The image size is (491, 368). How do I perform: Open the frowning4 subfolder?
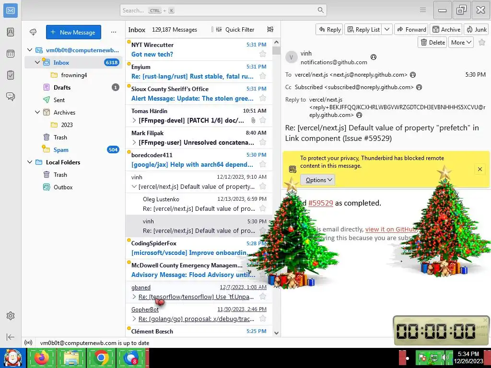[73, 75]
